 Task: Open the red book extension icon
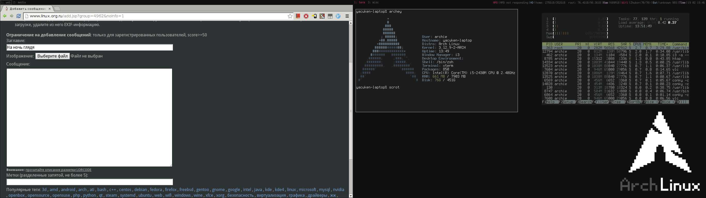pos(298,16)
